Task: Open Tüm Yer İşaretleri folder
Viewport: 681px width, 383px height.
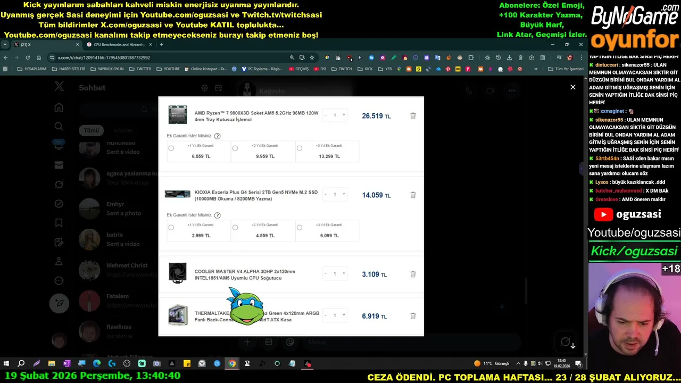Action: (x=566, y=69)
